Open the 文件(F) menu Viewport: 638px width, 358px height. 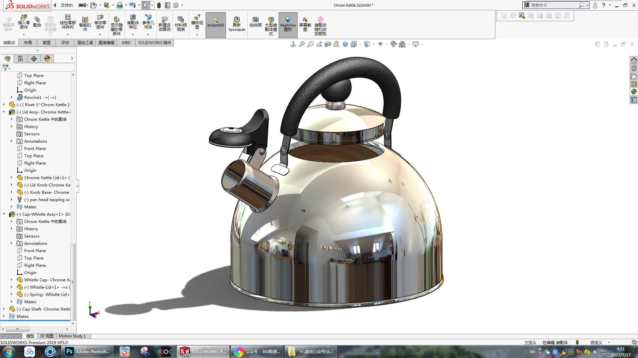click(66, 5)
